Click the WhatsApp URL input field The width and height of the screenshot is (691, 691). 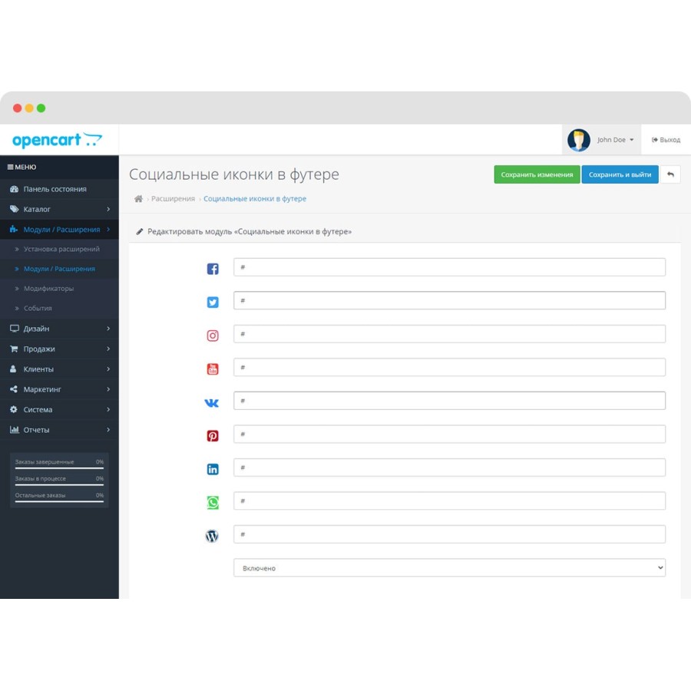click(x=449, y=501)
